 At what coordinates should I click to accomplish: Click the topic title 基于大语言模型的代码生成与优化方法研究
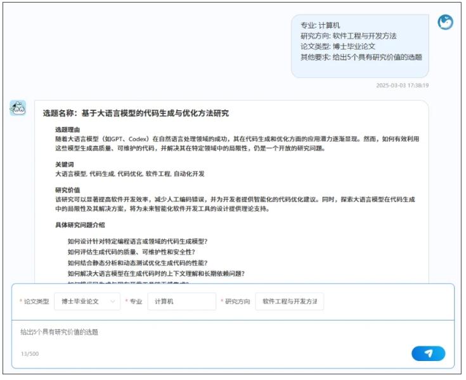click(135, 113)
